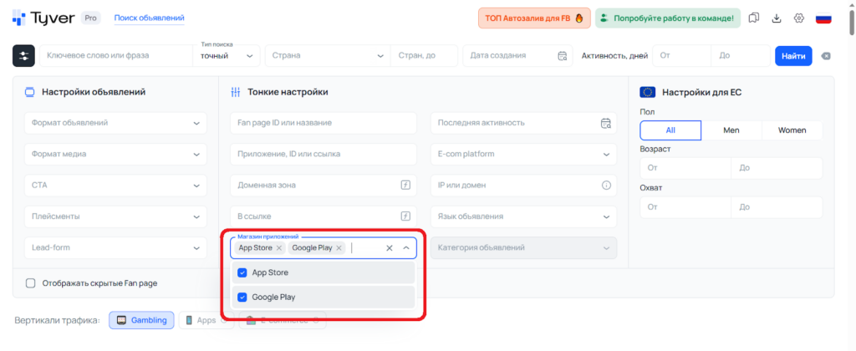Switch language via Russian flag icon
The image size is (856, 351).
click(823, 18)
